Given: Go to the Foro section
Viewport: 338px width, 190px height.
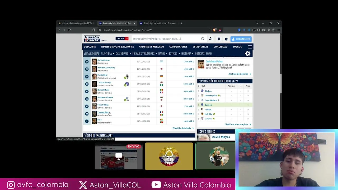Looking at the screenshot, I should [x=209, y=54].
